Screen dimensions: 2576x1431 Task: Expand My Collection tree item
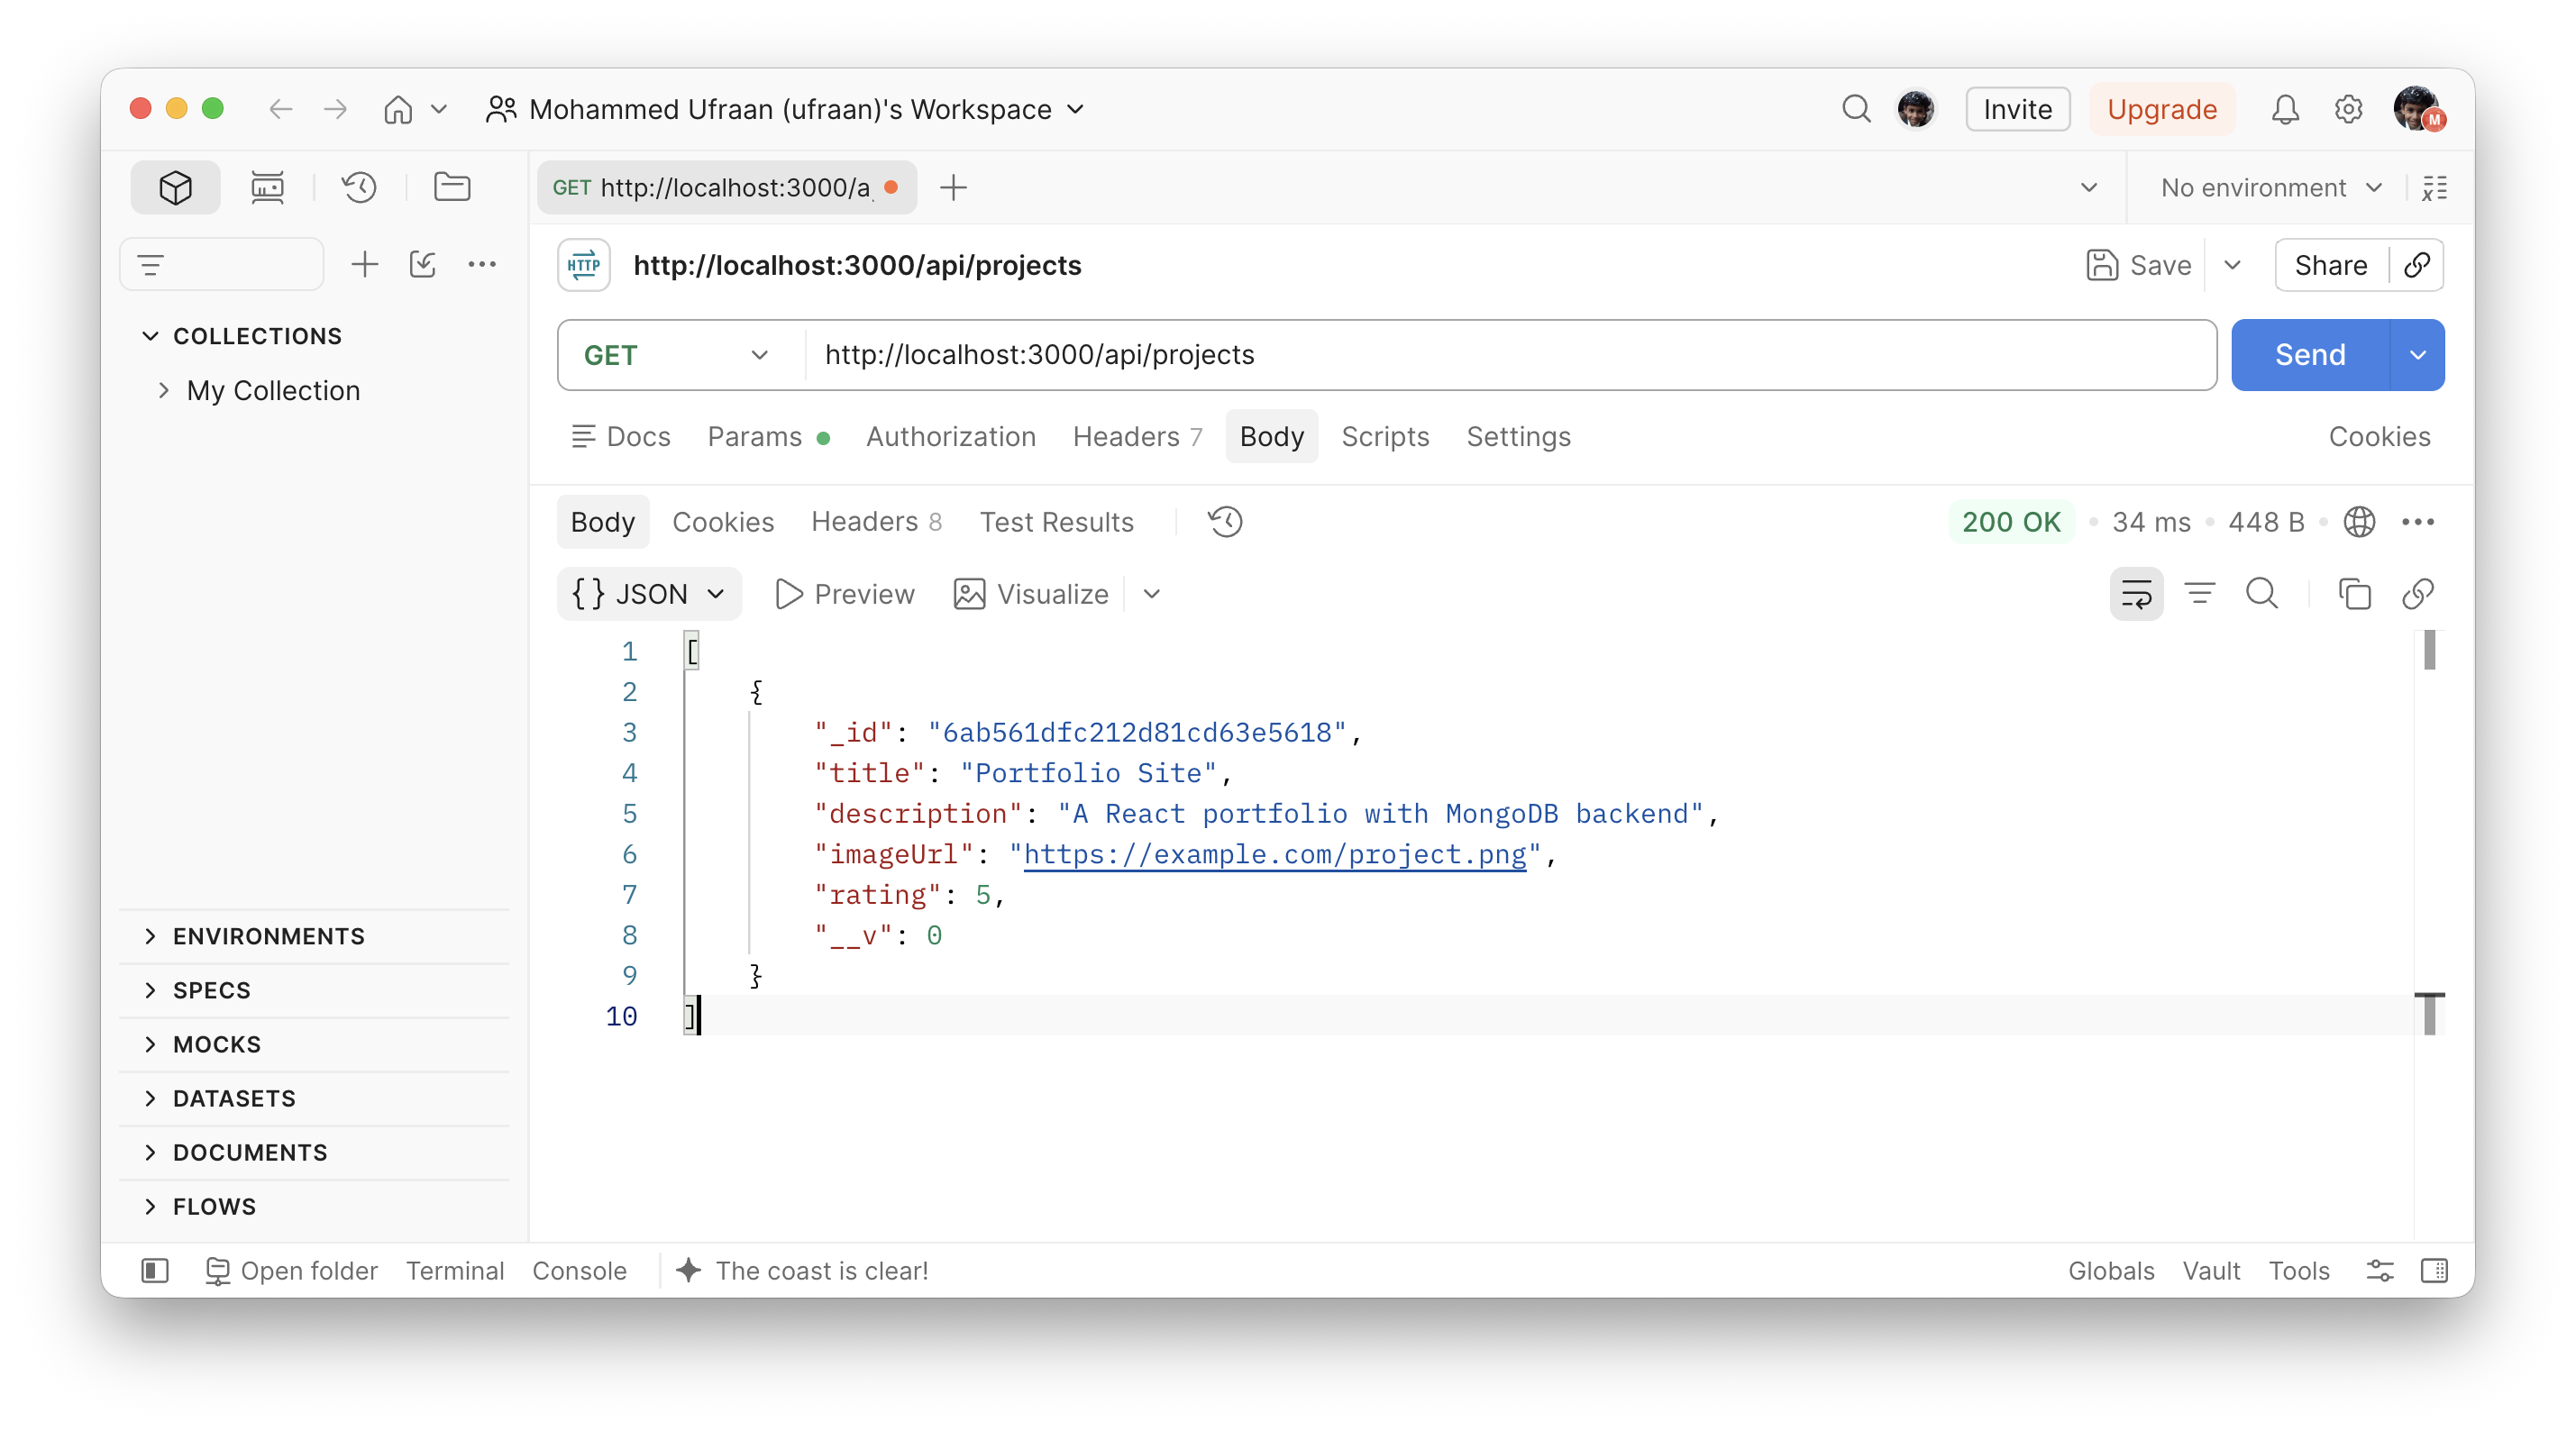164,390
